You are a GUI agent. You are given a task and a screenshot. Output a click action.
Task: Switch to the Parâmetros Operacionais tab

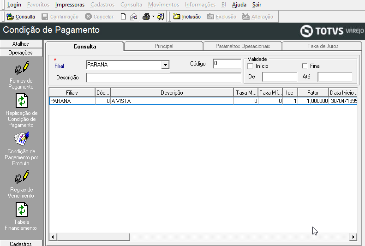coord(243,46)
